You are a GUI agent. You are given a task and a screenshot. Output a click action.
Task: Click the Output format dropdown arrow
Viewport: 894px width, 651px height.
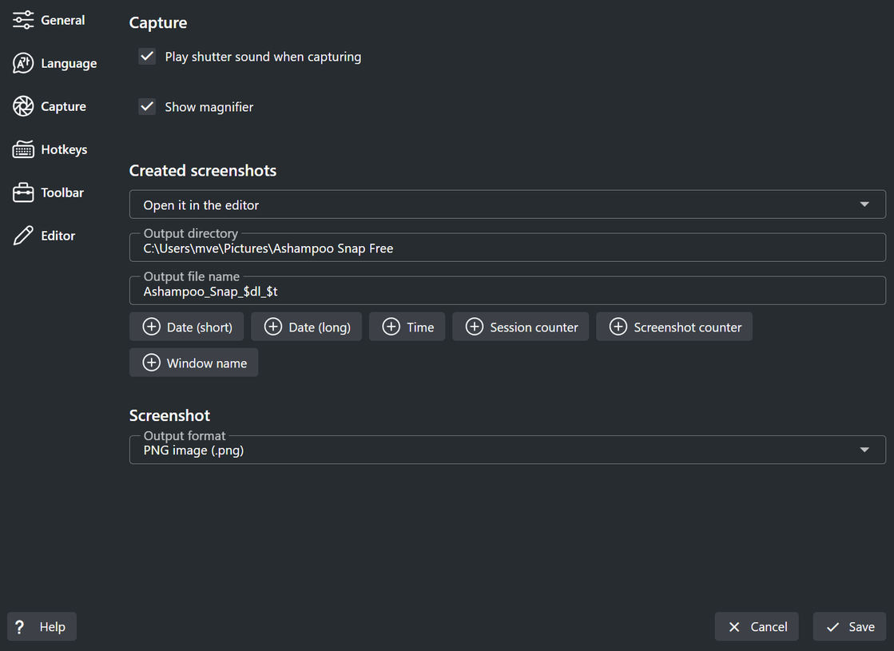click(x=864, y=450)
